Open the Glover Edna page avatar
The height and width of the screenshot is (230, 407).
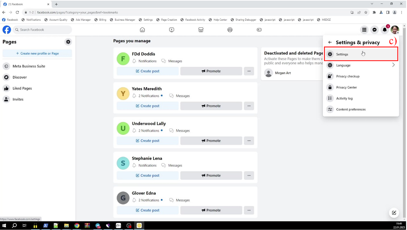(x=123, y=198)
